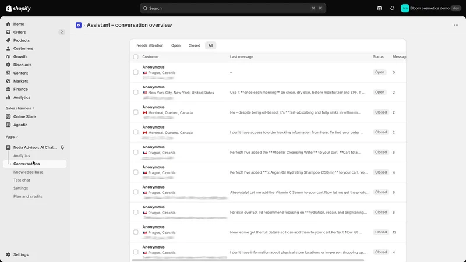This screenshot has width=466, height=262.
Task: Click the horizontal scrollbar below the table
Action: (248, 260)
